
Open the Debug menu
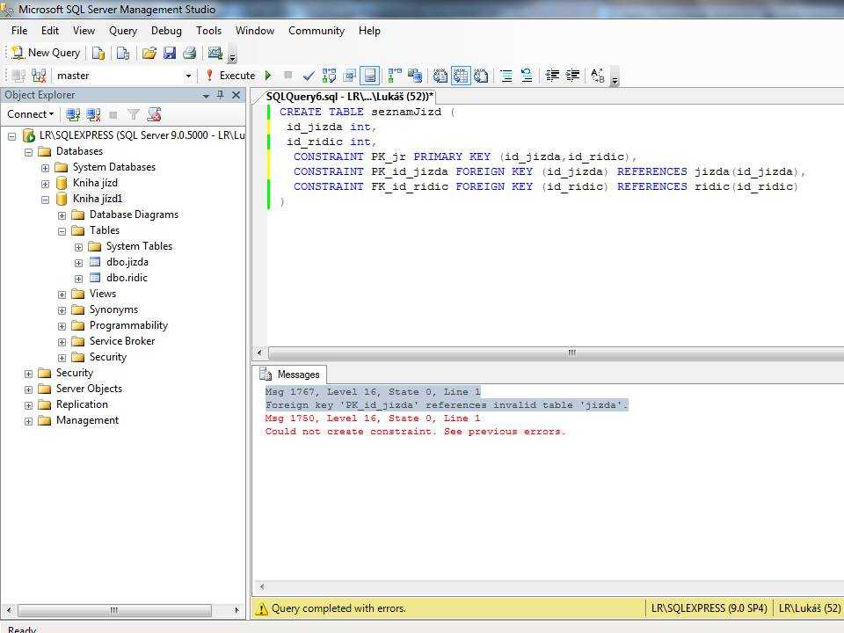coord(166,31)
